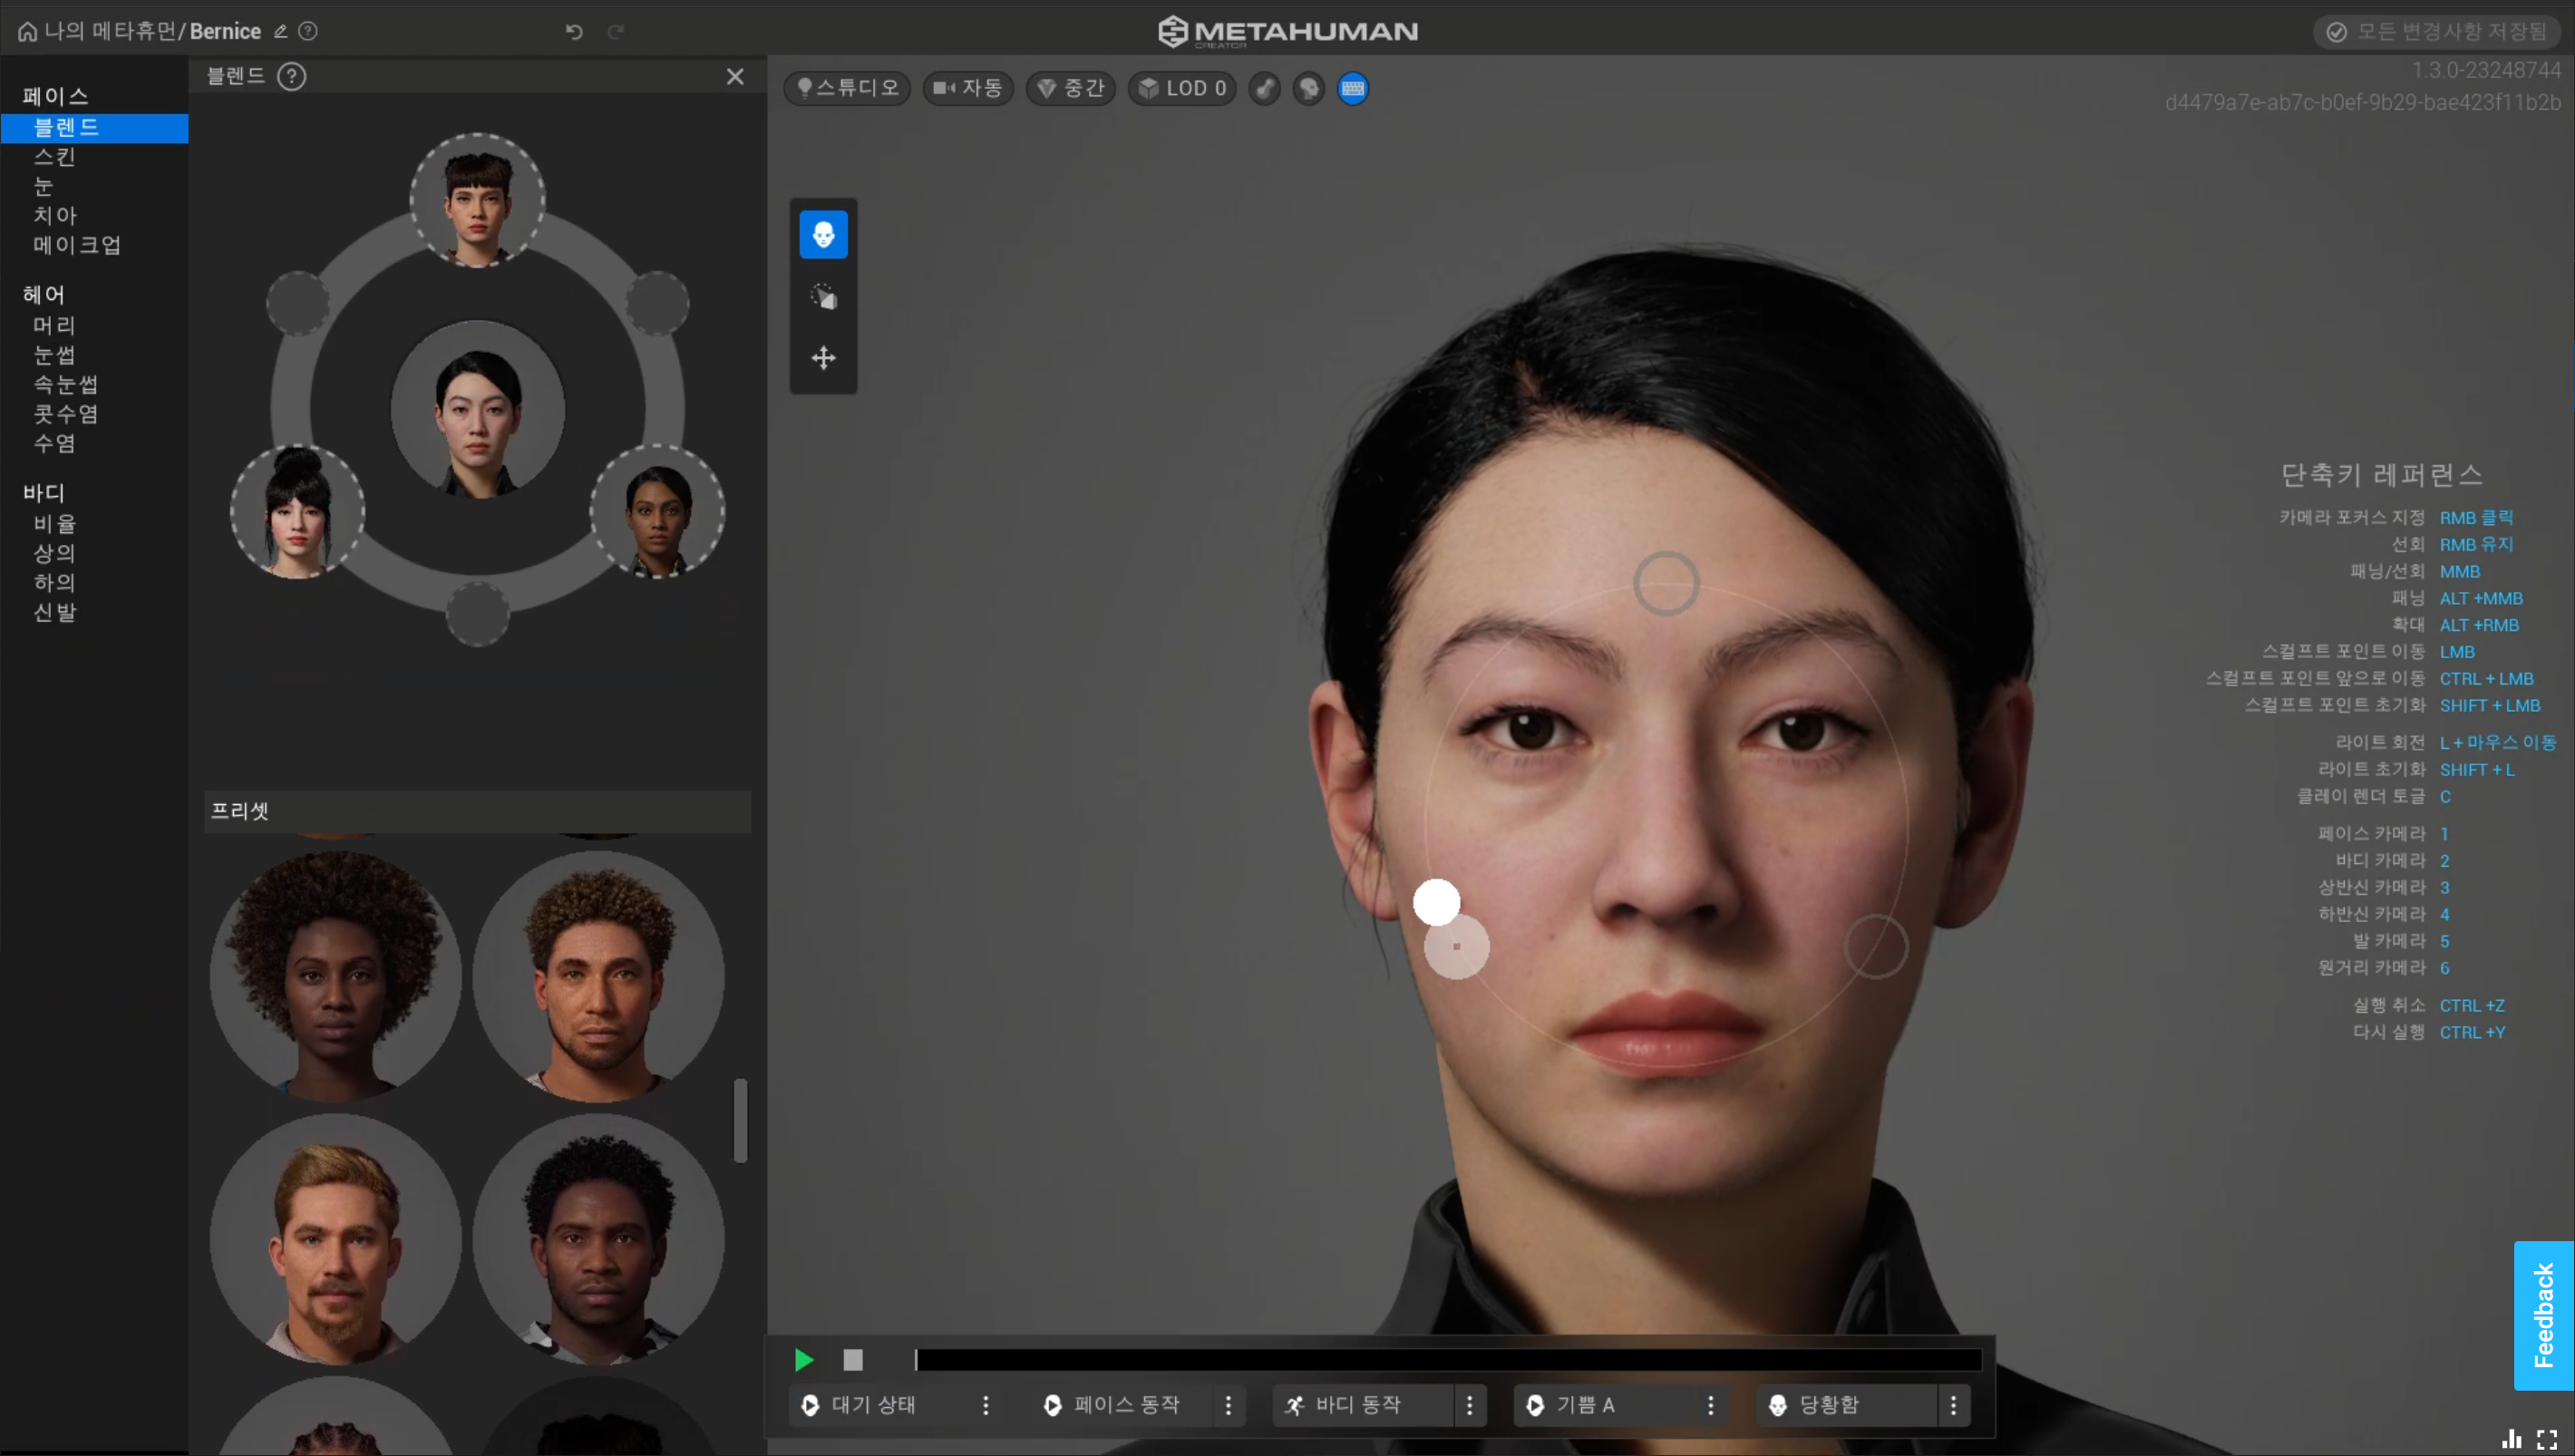Toggle the skeleton bone display icon
2575x1456 pixels.
coord(1264,88)
